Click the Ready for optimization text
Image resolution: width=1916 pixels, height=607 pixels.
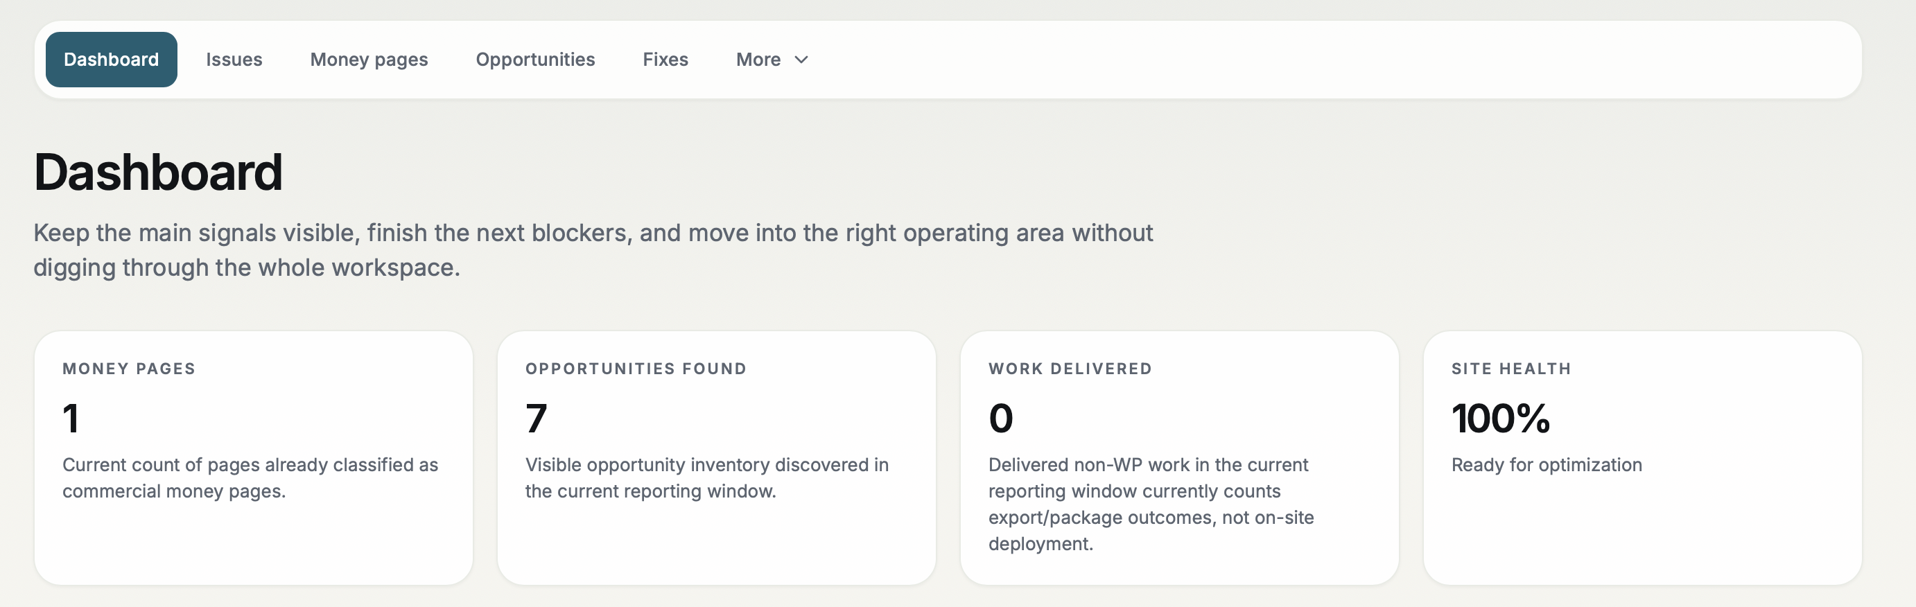point(1546,464)
